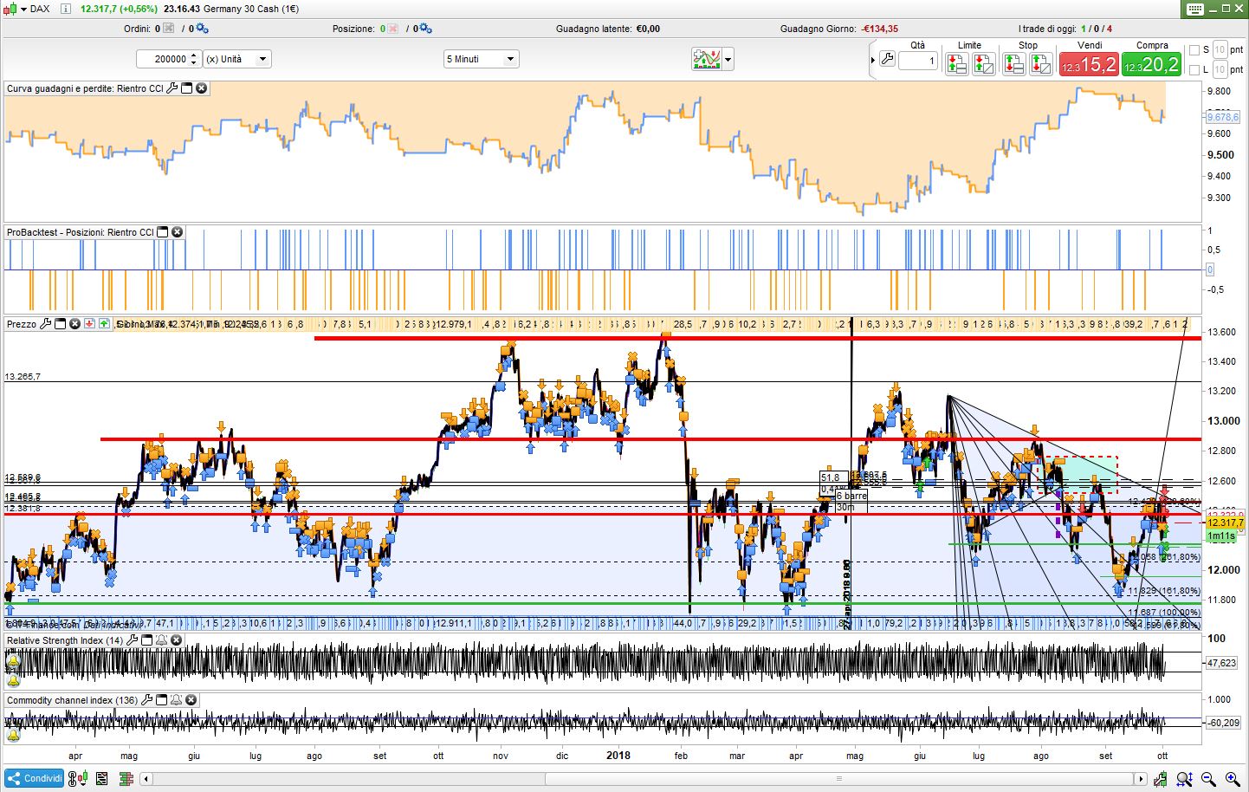Open trading panel wrench settings

887,60
